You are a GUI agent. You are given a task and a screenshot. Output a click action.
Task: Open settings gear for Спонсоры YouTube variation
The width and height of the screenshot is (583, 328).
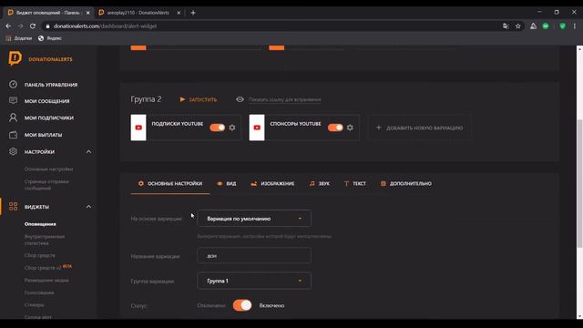350,128
